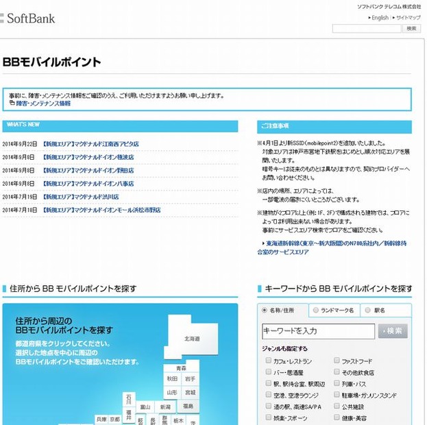Select 富山 on the prefecture map

(145, 406)
